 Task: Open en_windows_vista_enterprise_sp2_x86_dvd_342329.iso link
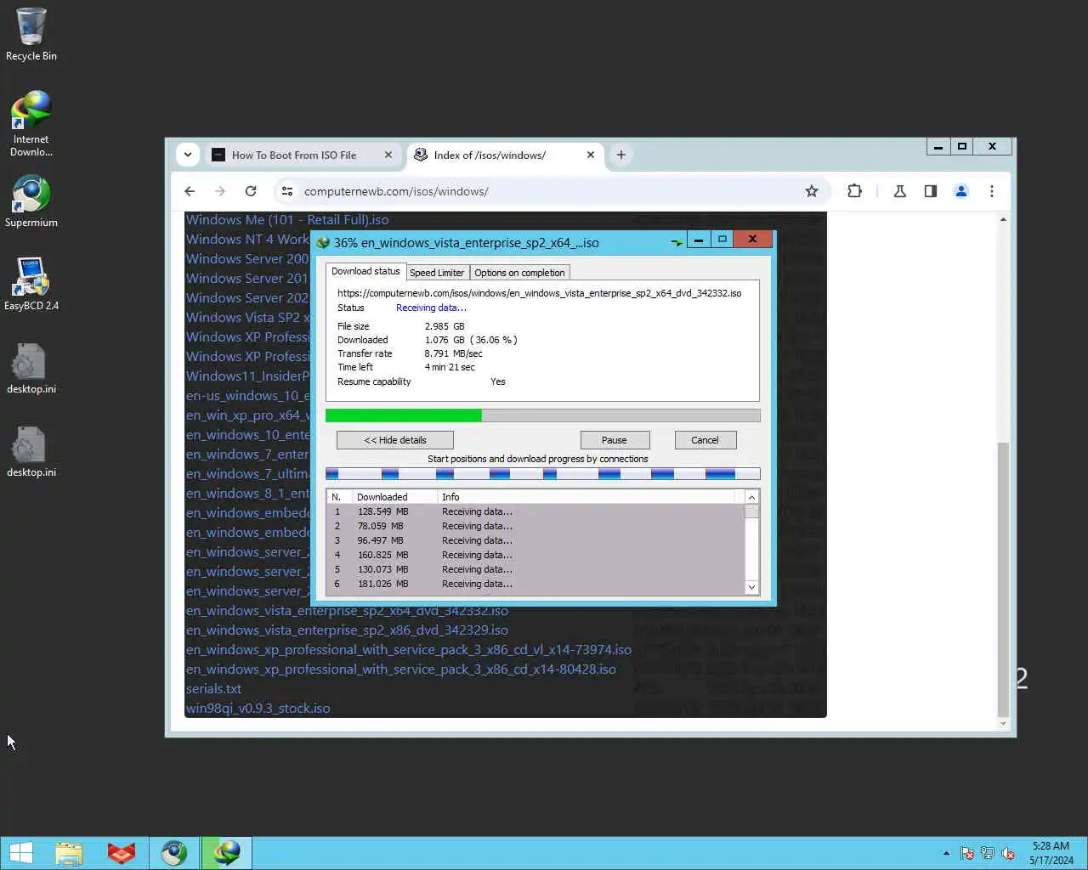[x=347, y=630]
